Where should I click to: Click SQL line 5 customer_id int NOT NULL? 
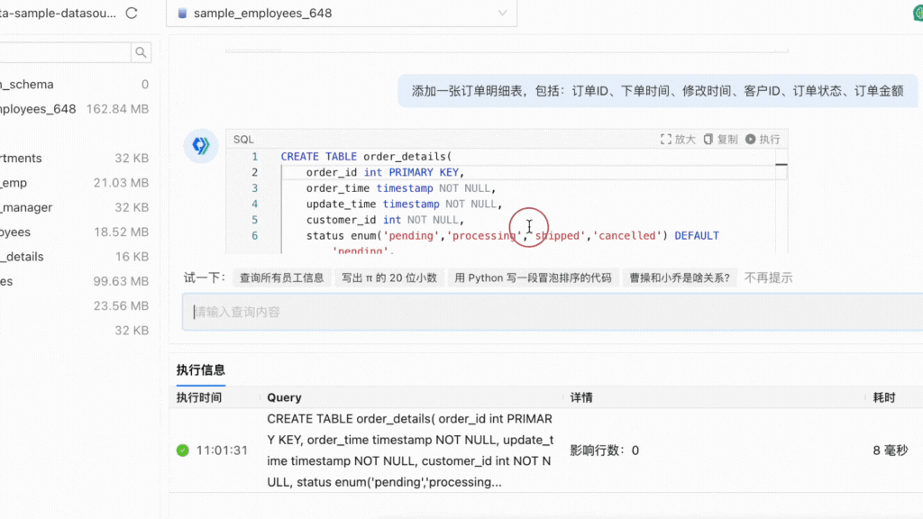(385, 220)
